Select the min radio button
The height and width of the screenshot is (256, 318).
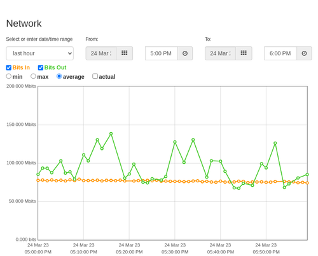9,76
